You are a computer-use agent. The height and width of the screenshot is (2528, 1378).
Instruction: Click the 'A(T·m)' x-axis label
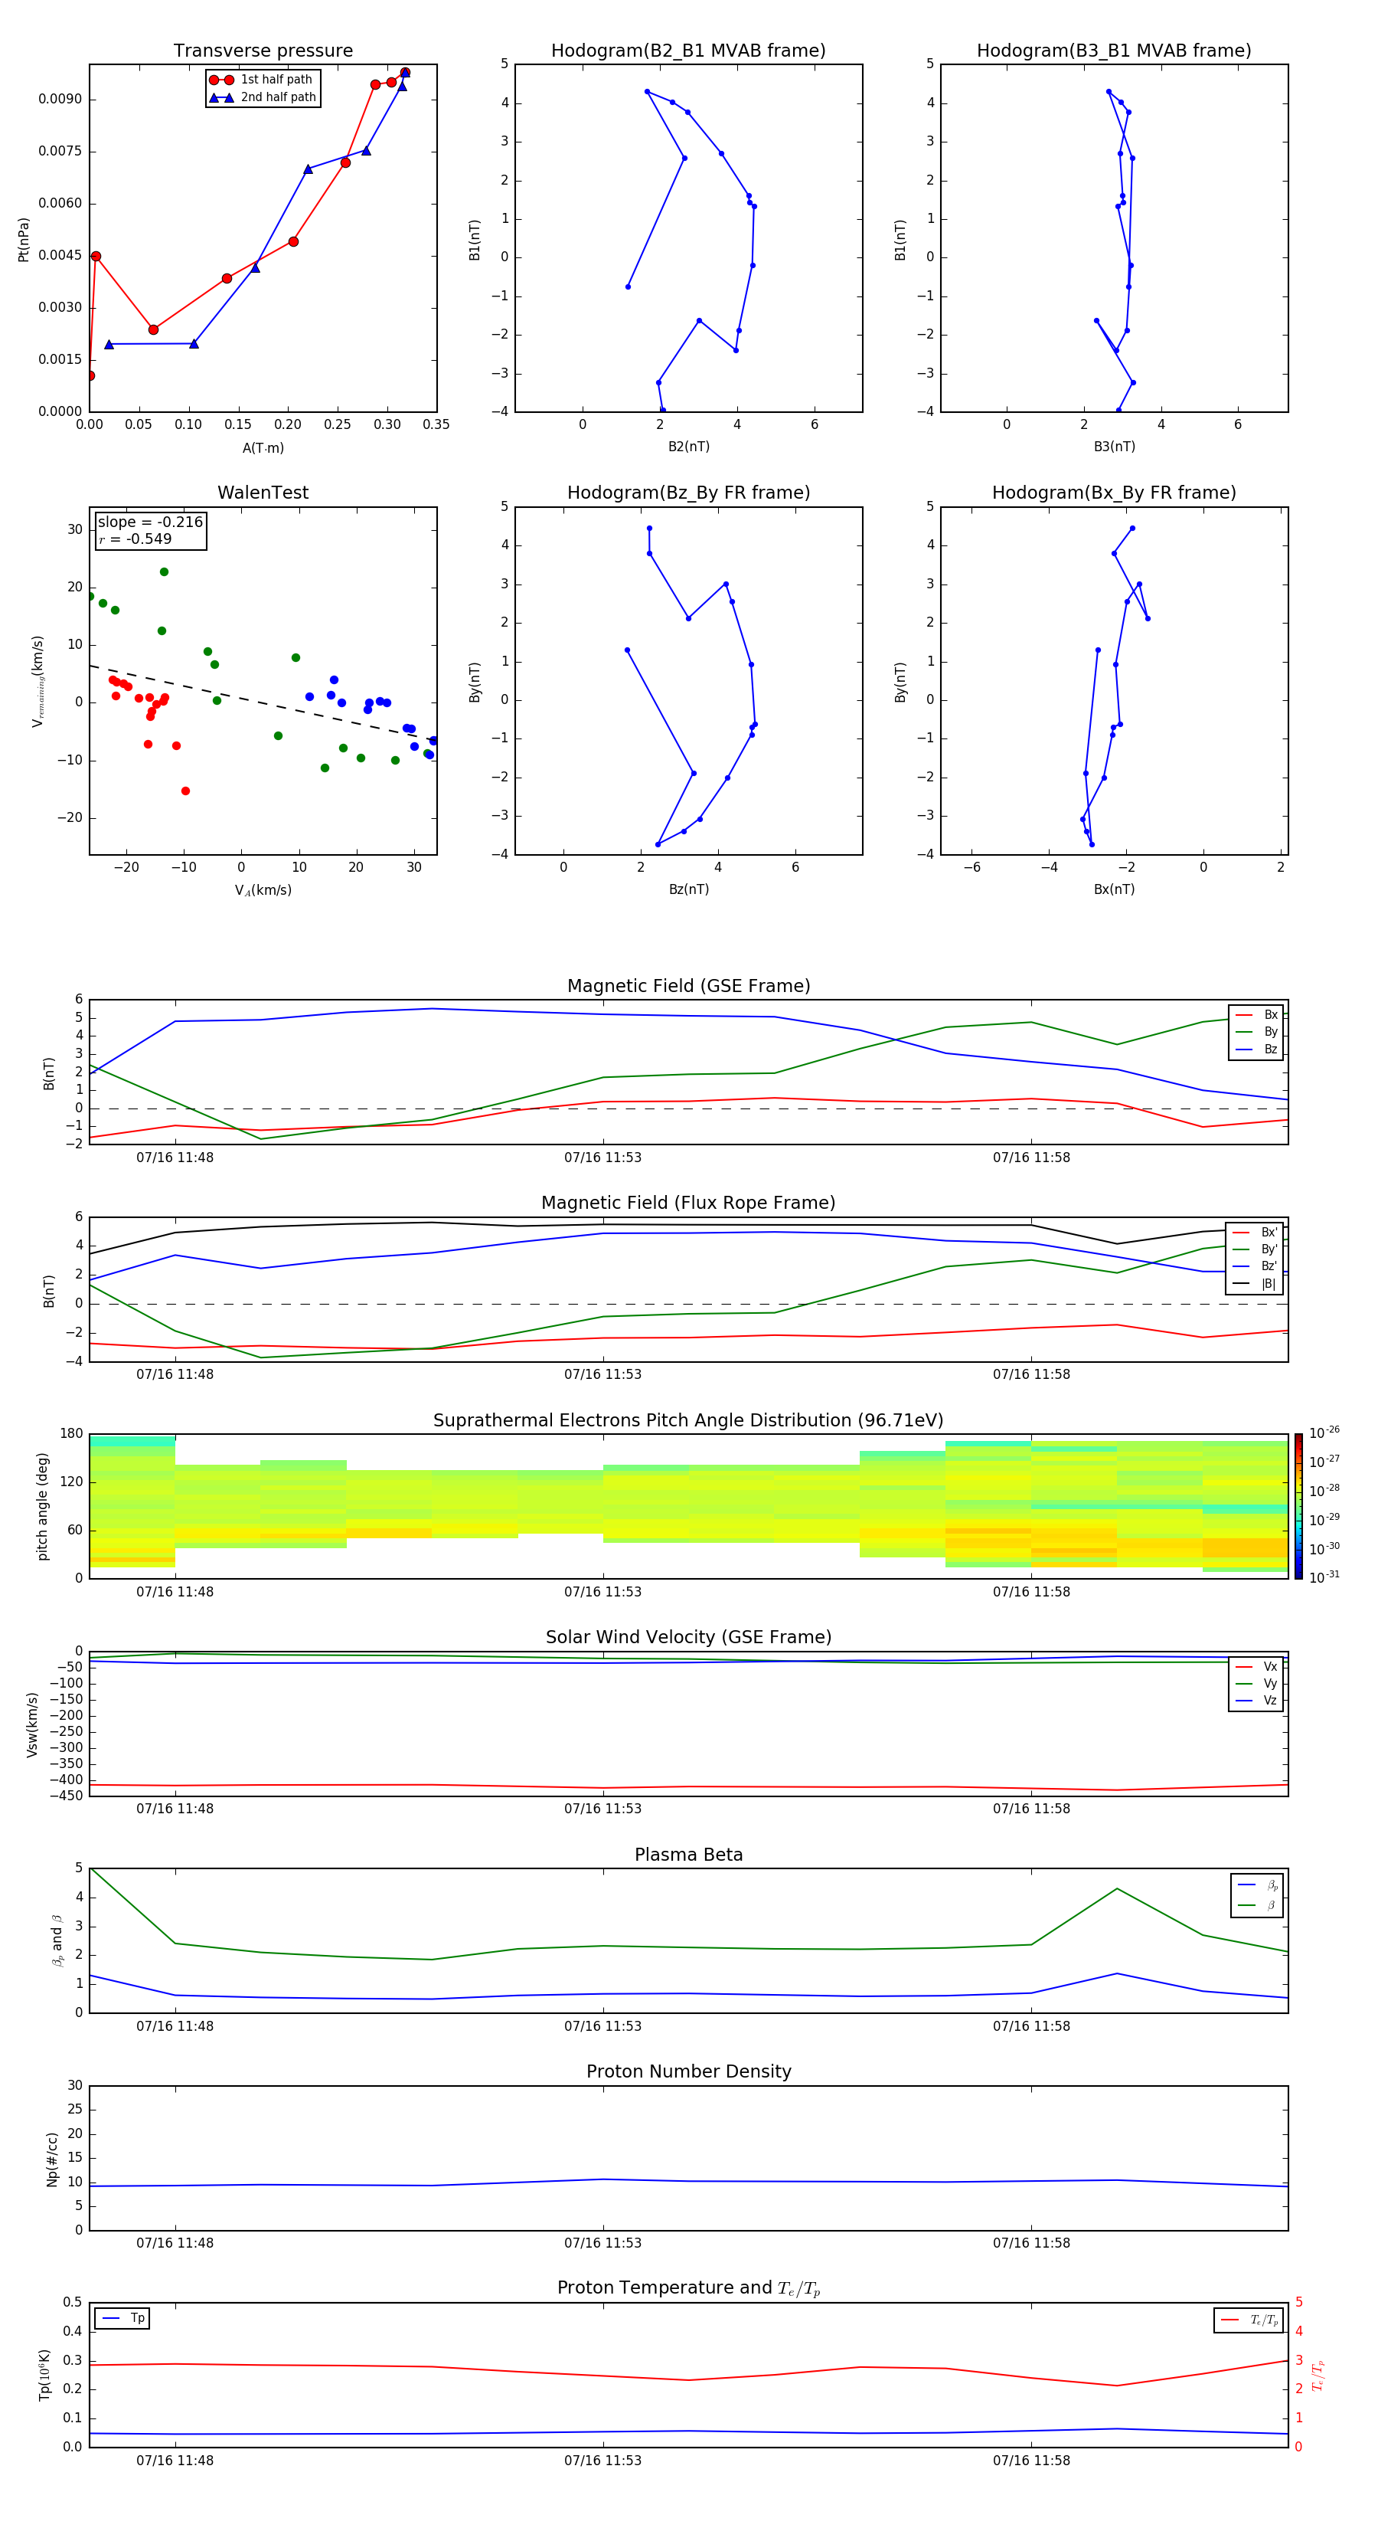263,448
